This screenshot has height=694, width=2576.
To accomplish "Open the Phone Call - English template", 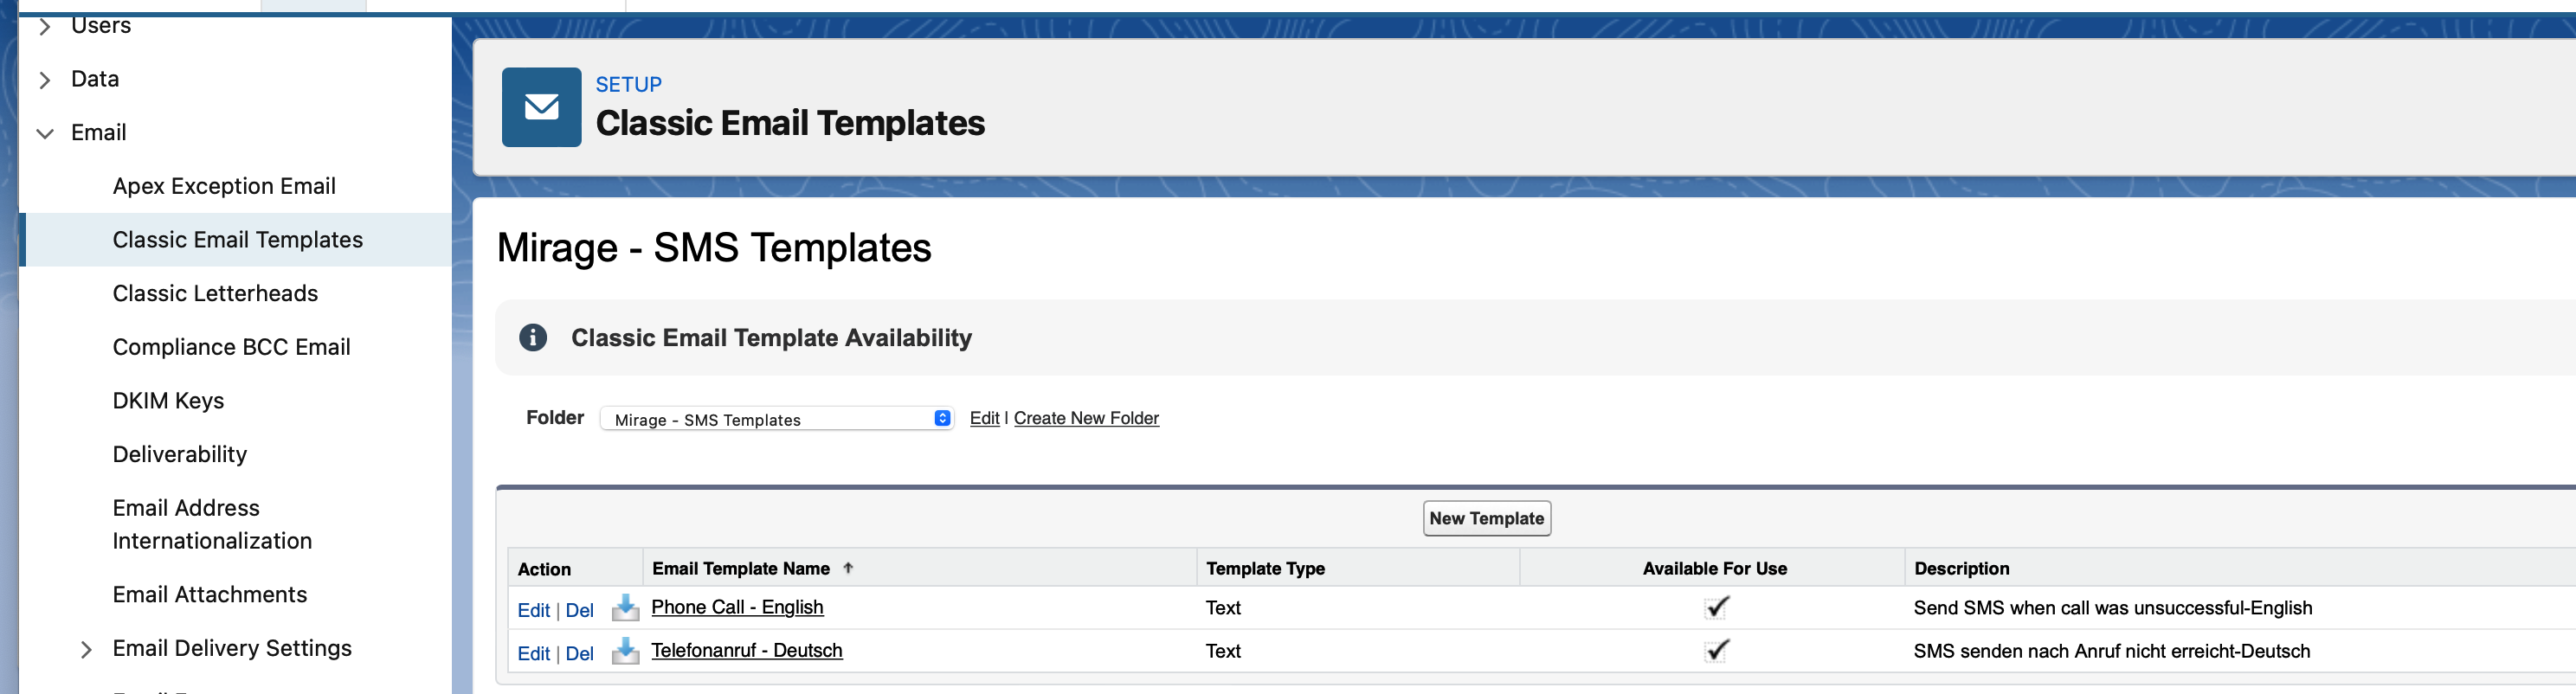I will 737,607.
